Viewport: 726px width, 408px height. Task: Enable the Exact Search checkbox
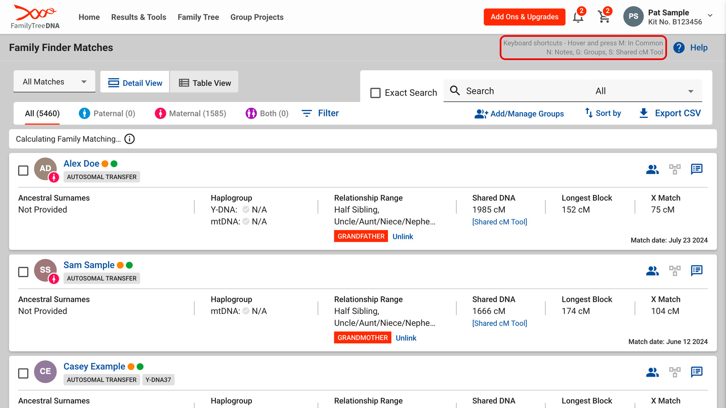375,93
